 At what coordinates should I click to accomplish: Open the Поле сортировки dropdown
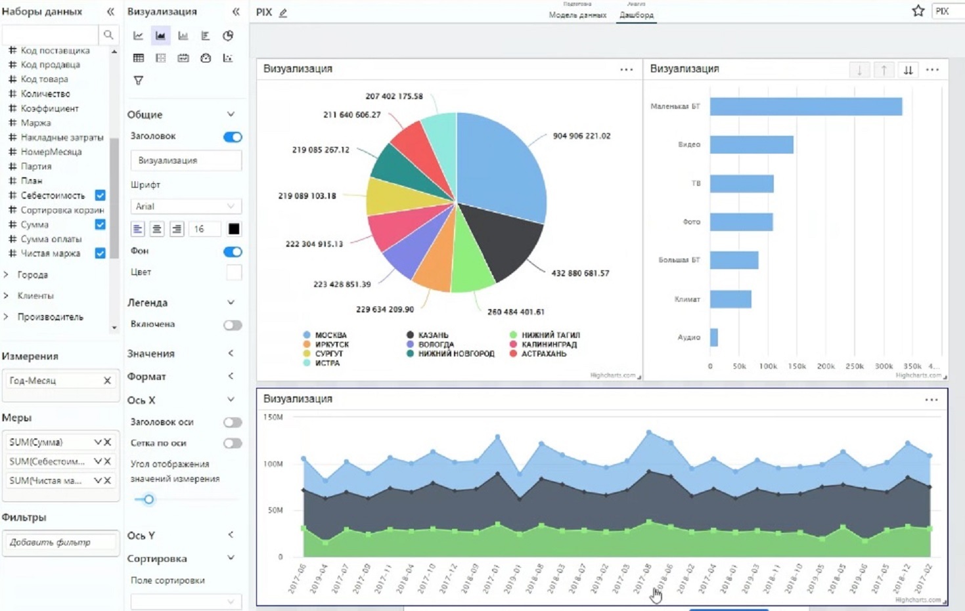pos(186,600)
